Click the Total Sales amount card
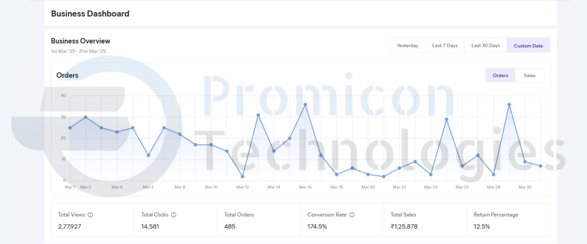 425,220
